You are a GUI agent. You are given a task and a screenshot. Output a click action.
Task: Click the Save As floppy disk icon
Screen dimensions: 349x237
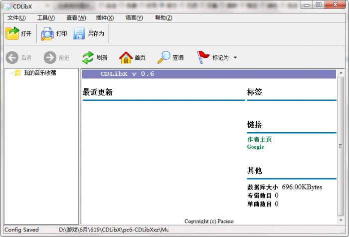pos(79,33)
